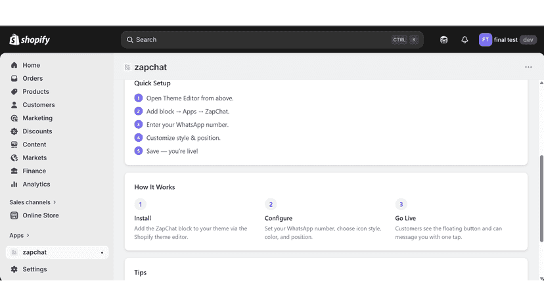Click the Customers person icon
This screenshot has width=544, height=306.
point(14,105)
